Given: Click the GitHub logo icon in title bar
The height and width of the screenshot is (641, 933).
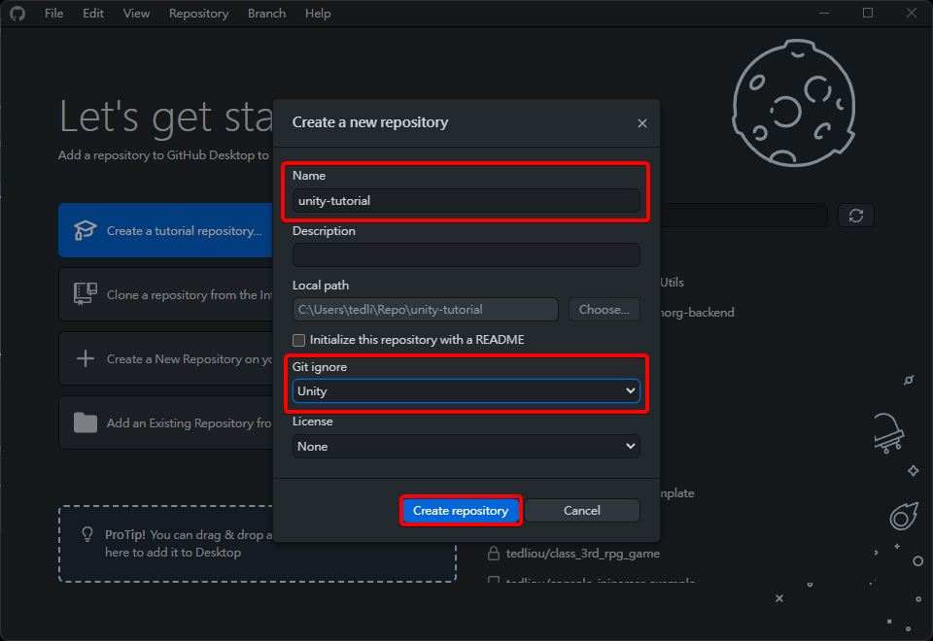Looking at the screenshot, I should (x=17, y=13).
